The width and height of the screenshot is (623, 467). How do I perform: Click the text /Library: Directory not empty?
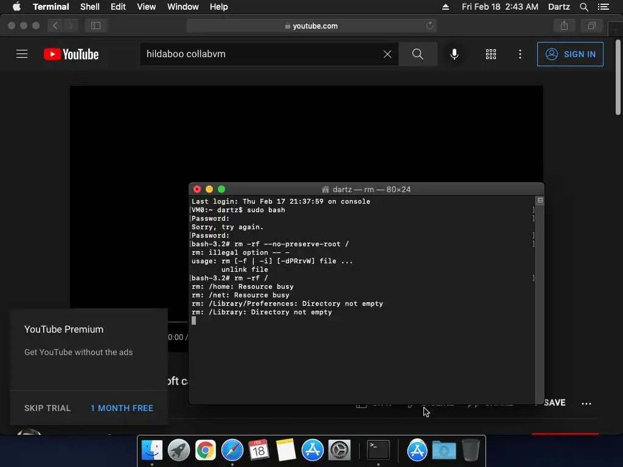point(270,312)
